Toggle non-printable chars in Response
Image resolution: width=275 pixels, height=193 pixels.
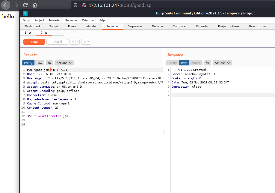pos(208,63)
